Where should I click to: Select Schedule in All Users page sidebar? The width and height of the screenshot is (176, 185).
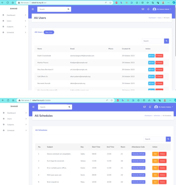10,32
